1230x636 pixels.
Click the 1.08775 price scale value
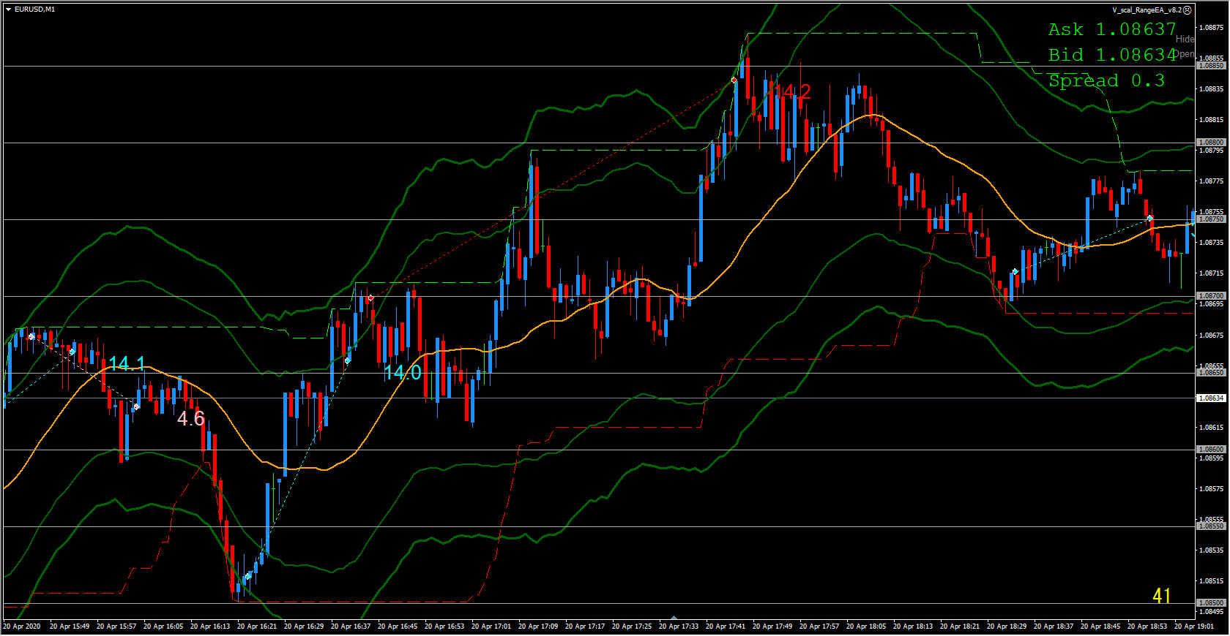(1212, 181)
